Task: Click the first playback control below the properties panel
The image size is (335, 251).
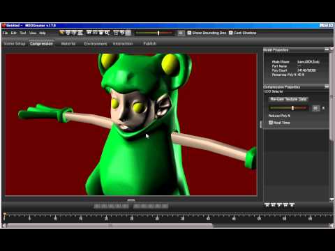Action: click(267, 205)
